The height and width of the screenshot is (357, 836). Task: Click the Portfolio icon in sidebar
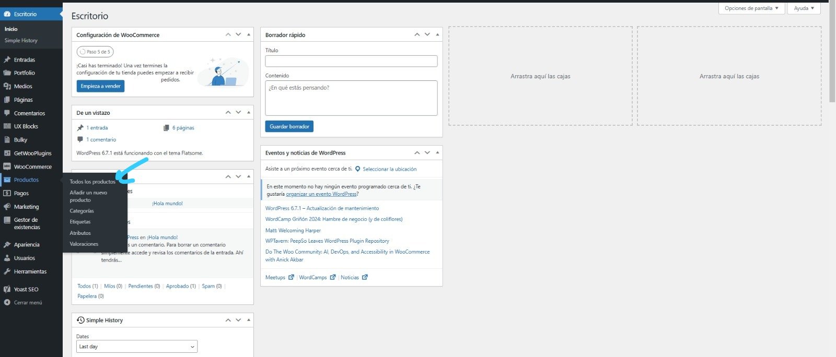coord(7,73)
